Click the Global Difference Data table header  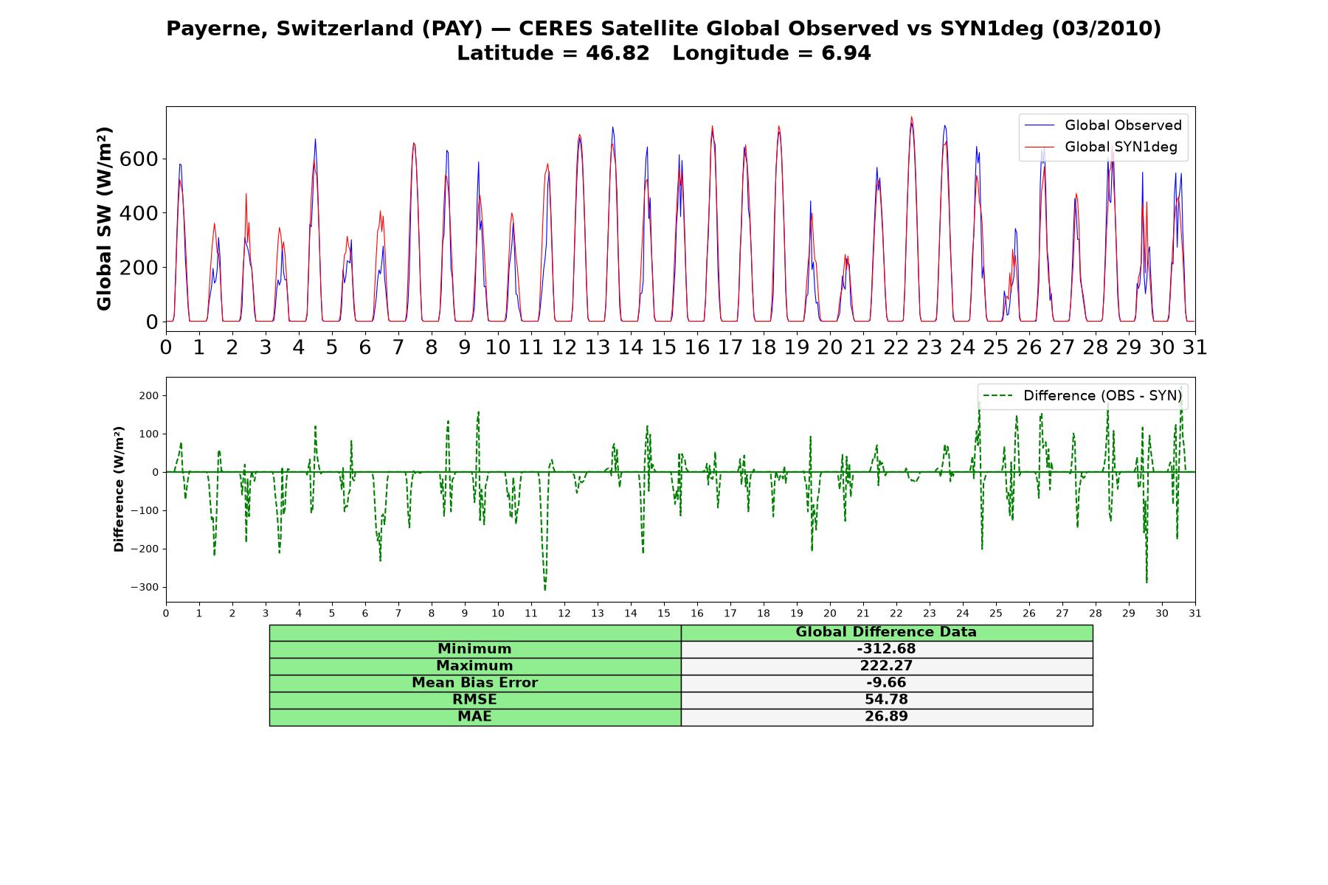coord(886,632)
